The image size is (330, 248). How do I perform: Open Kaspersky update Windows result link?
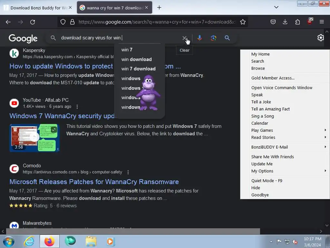coord(61,66)
